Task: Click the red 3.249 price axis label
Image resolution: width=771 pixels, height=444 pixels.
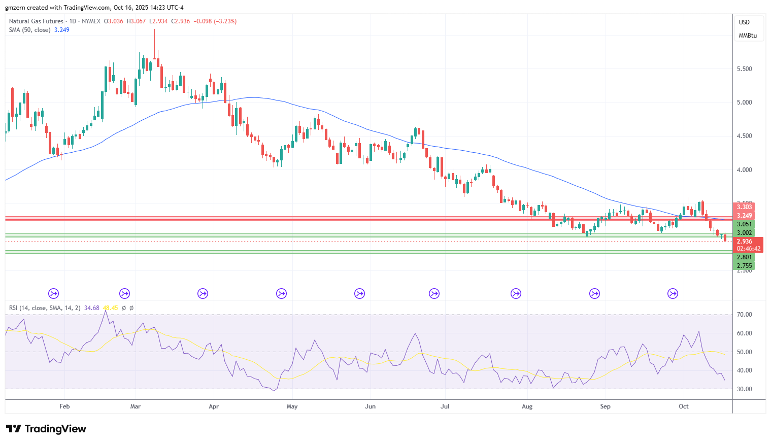Action: pos(745,216)
